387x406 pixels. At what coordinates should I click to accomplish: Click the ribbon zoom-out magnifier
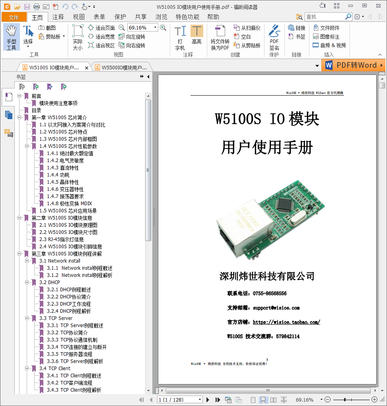point(121,27)
